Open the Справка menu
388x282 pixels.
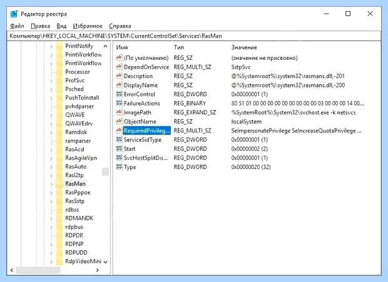tap(120, 26)
